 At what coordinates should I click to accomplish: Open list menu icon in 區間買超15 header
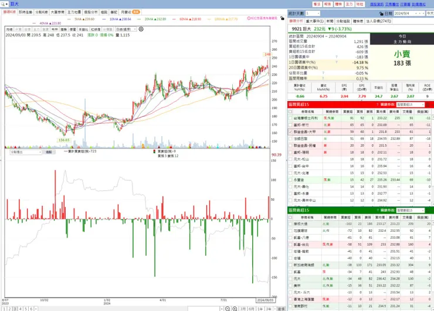click(x=428, y=104)
